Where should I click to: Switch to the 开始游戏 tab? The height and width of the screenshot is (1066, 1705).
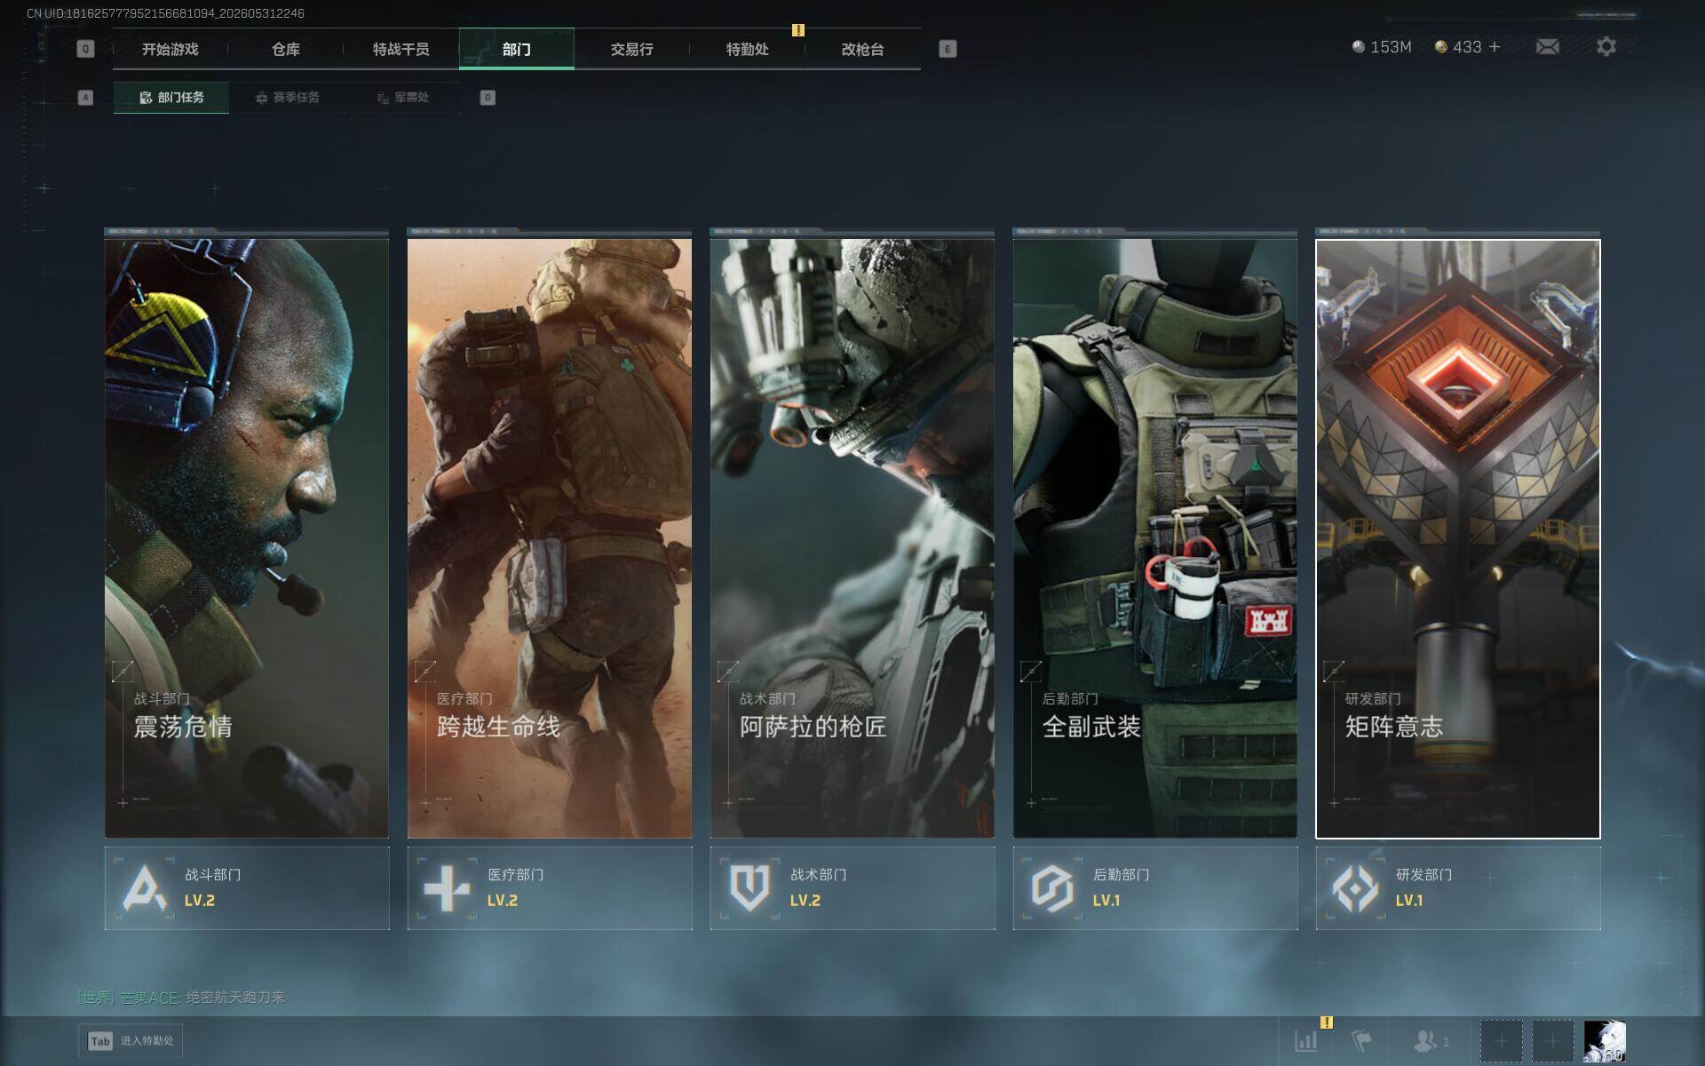[x=170, y=49]
